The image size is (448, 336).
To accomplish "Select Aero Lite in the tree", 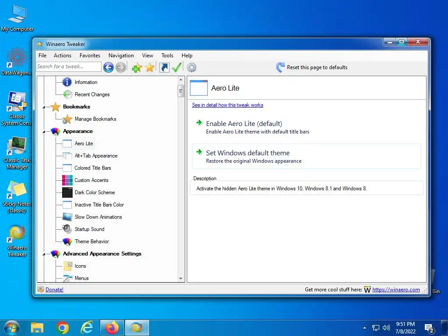I will pyautogui.click(x=84, y=143).
